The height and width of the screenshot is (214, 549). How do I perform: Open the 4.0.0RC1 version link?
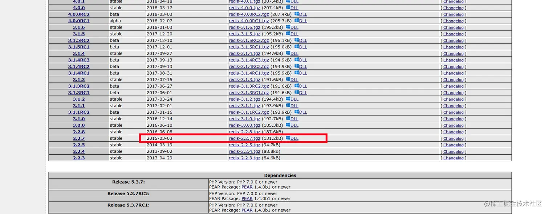pos(79,21)
